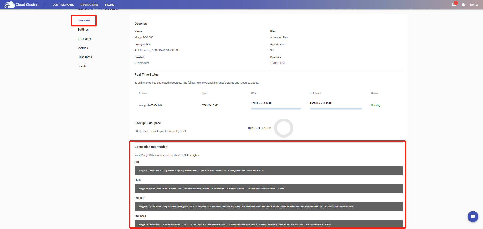Open the Billing menu
Viewport: 483px width, 229px height.
pyautogui.click(x=110, y=5)
